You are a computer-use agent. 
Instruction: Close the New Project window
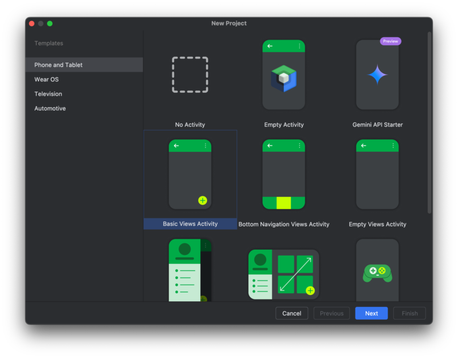(x=31, y=23)
